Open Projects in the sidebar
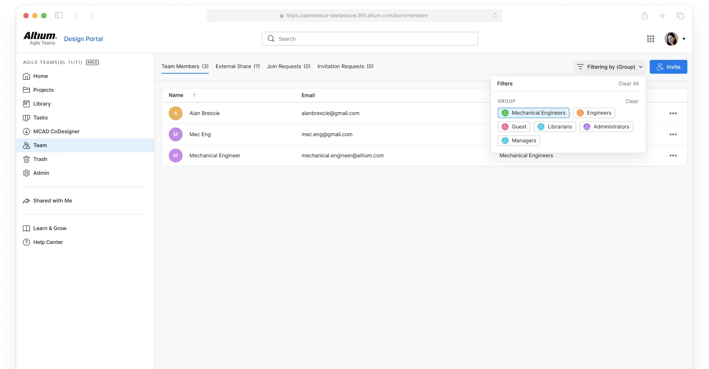Screen dimensions: 709x369 85,90
